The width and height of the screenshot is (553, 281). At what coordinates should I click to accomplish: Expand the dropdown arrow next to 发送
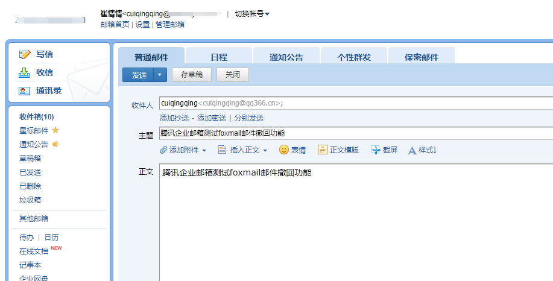(x=159, y=75)
